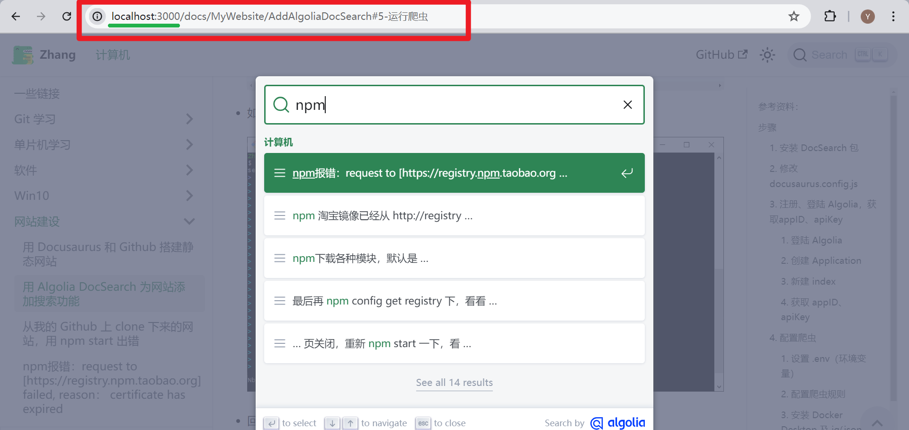Reload the page with the refresh icon
This screenshot has width=909, height=430.
pos(67,17)
